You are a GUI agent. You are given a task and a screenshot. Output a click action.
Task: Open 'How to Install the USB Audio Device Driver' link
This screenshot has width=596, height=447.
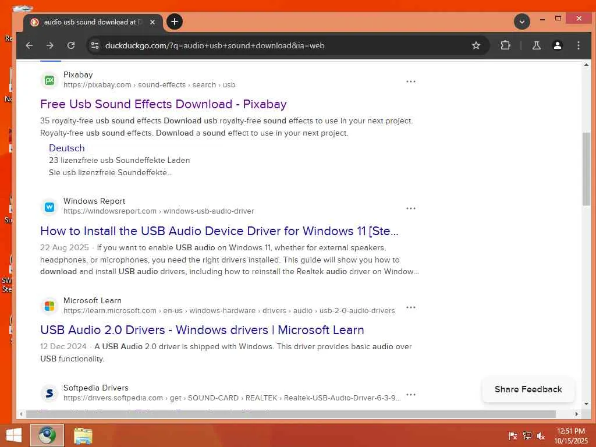click(219, 231)
